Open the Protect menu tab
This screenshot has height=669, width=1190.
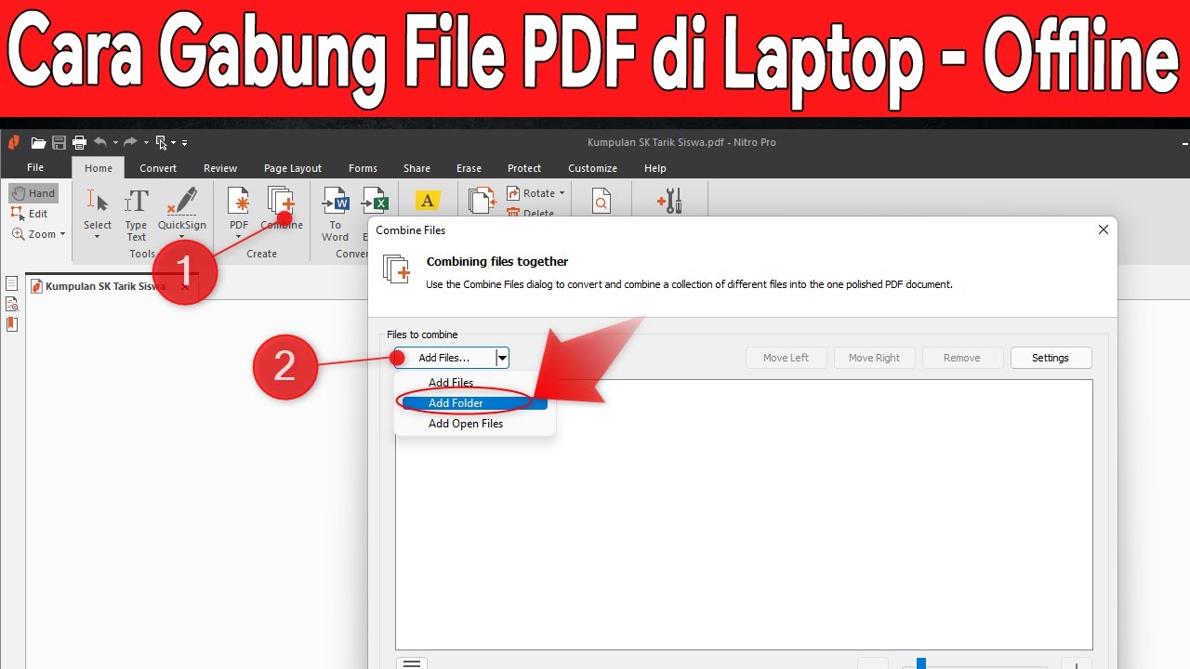(523, 168)
